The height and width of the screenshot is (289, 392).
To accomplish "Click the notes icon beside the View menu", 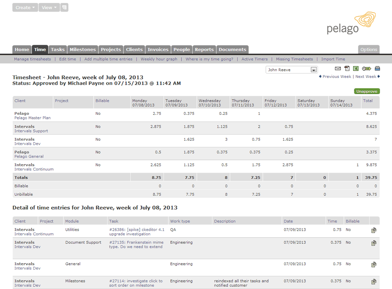I will 64,7.
